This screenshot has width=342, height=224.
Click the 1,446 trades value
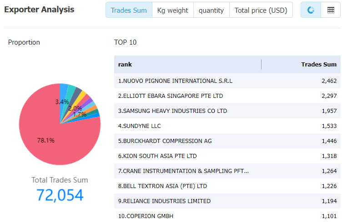(x=329, y=141)
